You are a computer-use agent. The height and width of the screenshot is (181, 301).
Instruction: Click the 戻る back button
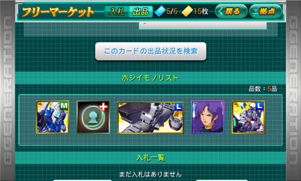231,11
